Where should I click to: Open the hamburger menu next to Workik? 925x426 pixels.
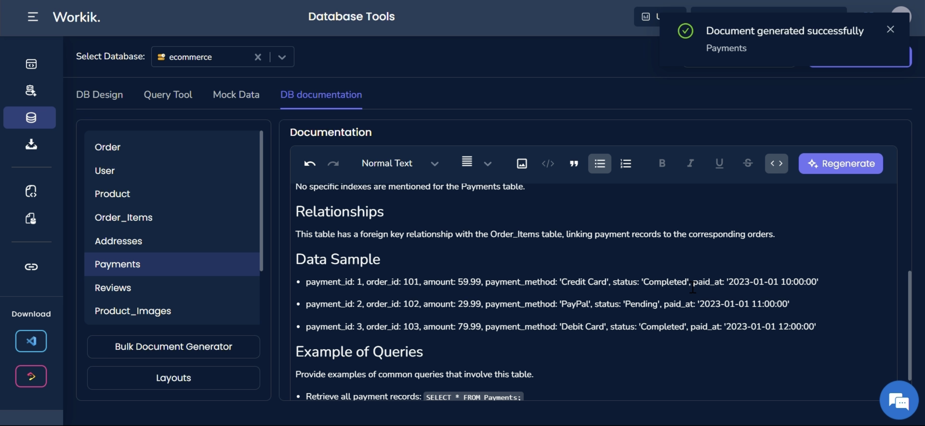[33, 17]
